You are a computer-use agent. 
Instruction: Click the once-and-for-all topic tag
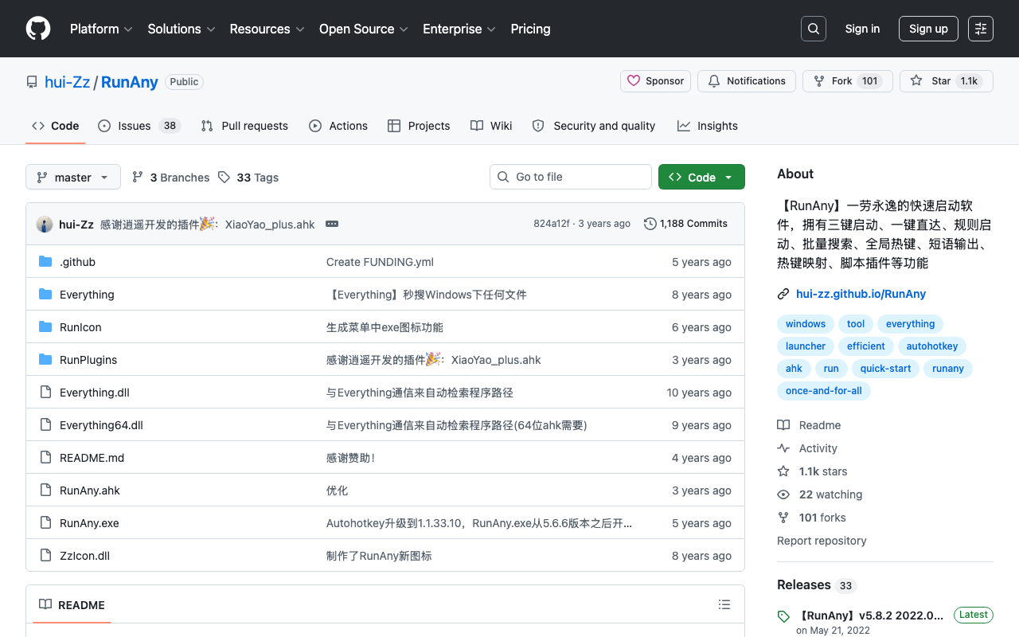(x=824, y=391)
